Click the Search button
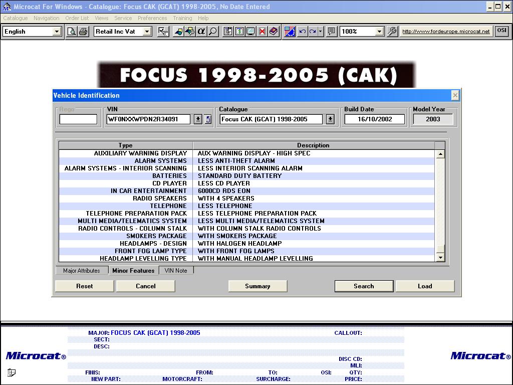Screen dimensions: 513x385 (364, 286)
